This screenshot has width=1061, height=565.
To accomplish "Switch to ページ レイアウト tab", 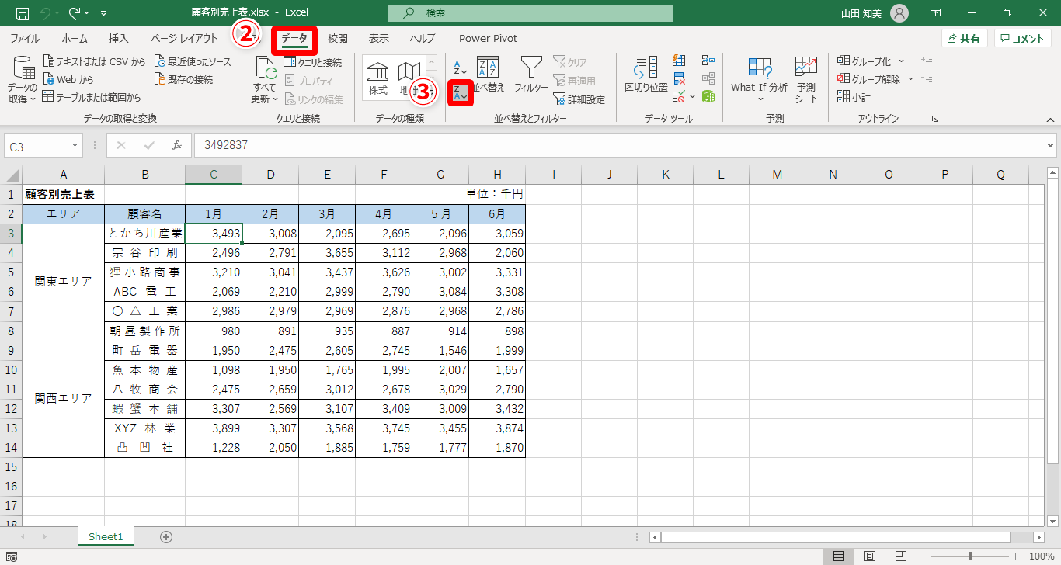I will 185,38.
